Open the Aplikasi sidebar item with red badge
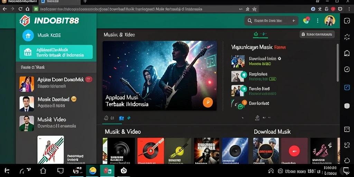The image size is (354, 177). click(56, 84)
